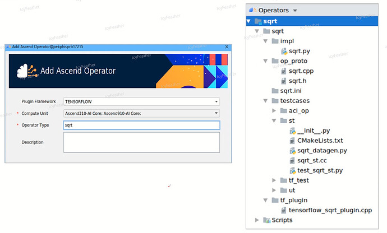Click the Compute Unit label
The image size is (387, 233).
click(x=35, y=113)
